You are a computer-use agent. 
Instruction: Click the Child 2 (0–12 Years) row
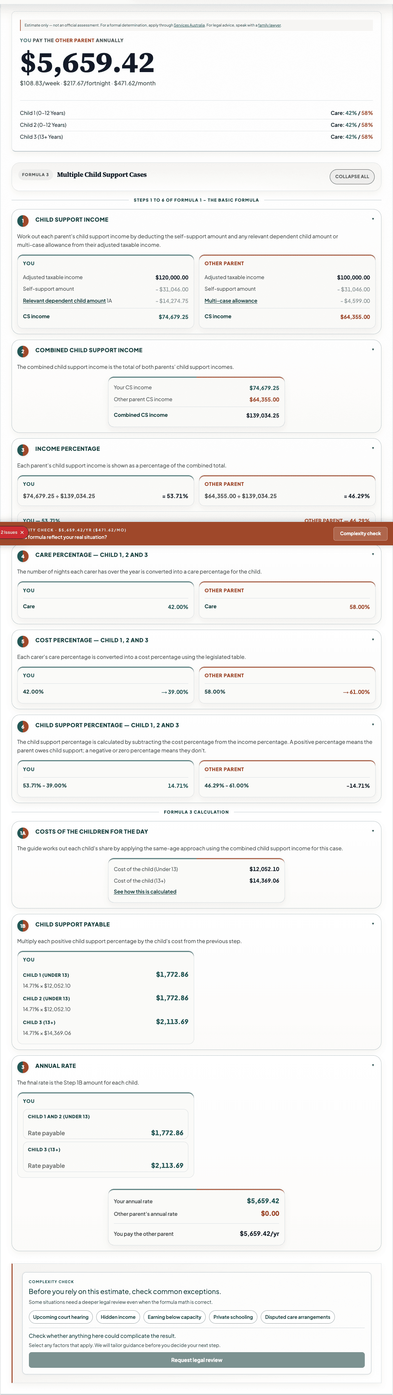(196, 125)
